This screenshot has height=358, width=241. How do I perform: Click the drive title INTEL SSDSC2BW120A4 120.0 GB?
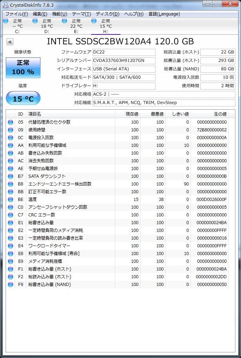click(120, 41)
